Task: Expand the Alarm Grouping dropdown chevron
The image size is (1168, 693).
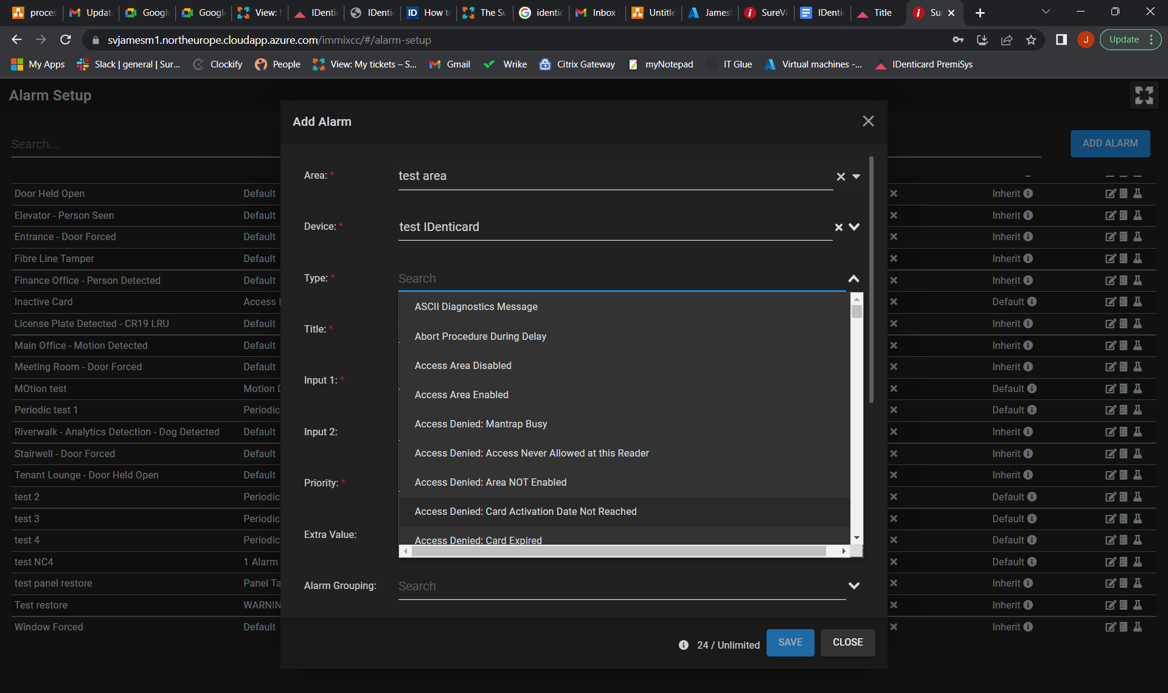Action: pos(854,586)
